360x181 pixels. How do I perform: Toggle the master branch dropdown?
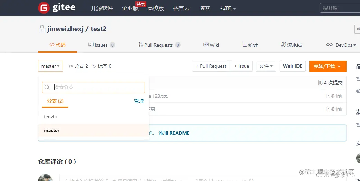click(x=50, y=66)
